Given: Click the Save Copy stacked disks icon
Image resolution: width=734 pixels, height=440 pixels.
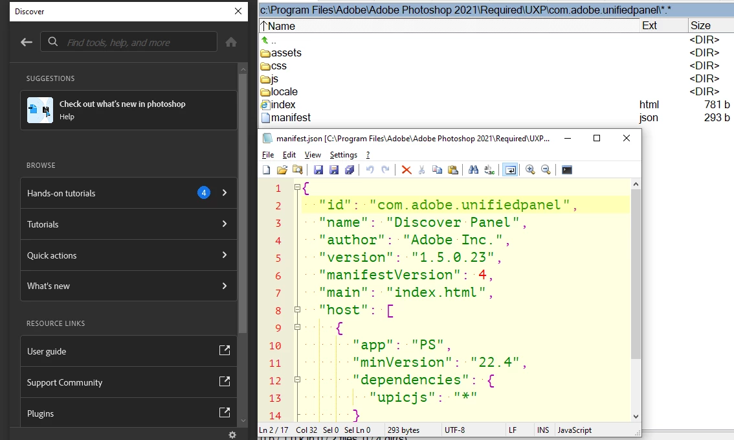Looking at the screenshot, I should (x=350, y=170).
